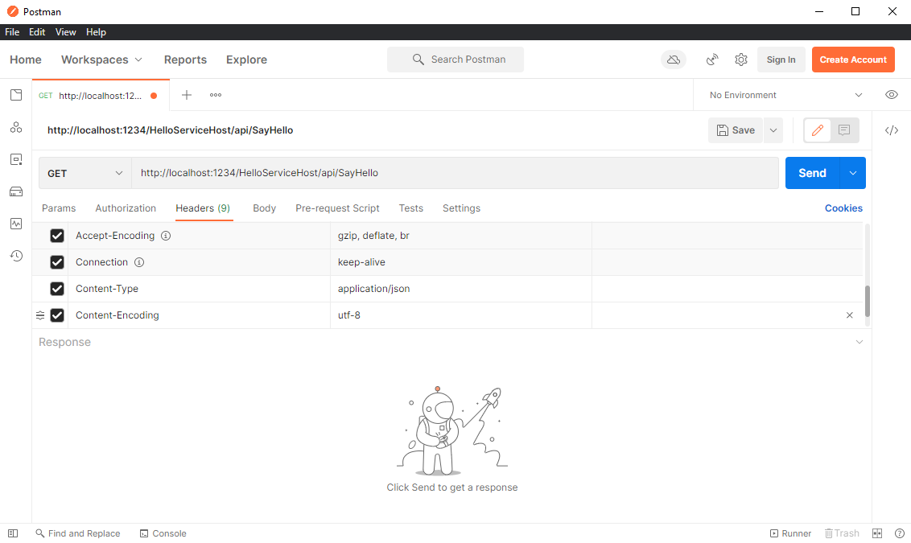Open the Send button dropdown arrow
Screen dimensions: 911x543
tap(853, 173)
